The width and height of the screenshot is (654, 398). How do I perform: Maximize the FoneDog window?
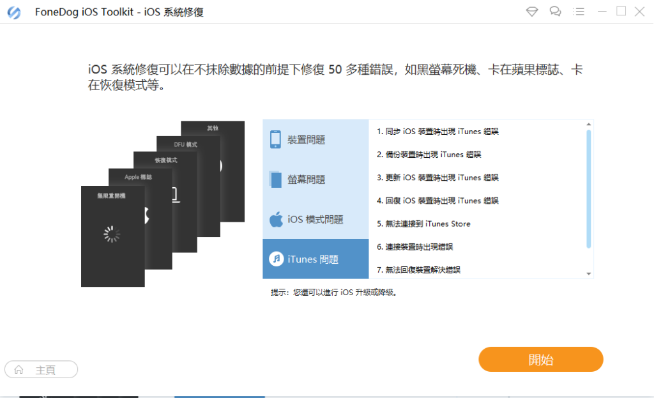(621, 11)
